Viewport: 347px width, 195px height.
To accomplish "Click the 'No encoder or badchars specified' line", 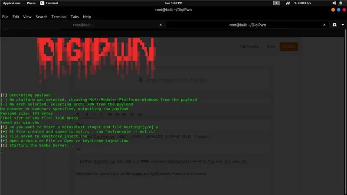I will point(64,109).
